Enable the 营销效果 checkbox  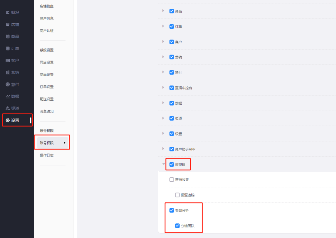[172, 180]
